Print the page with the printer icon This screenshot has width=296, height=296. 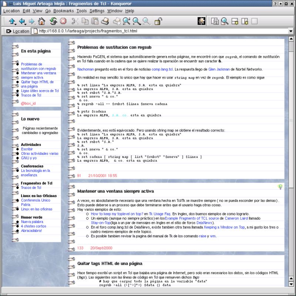click(x=105, y=21)
